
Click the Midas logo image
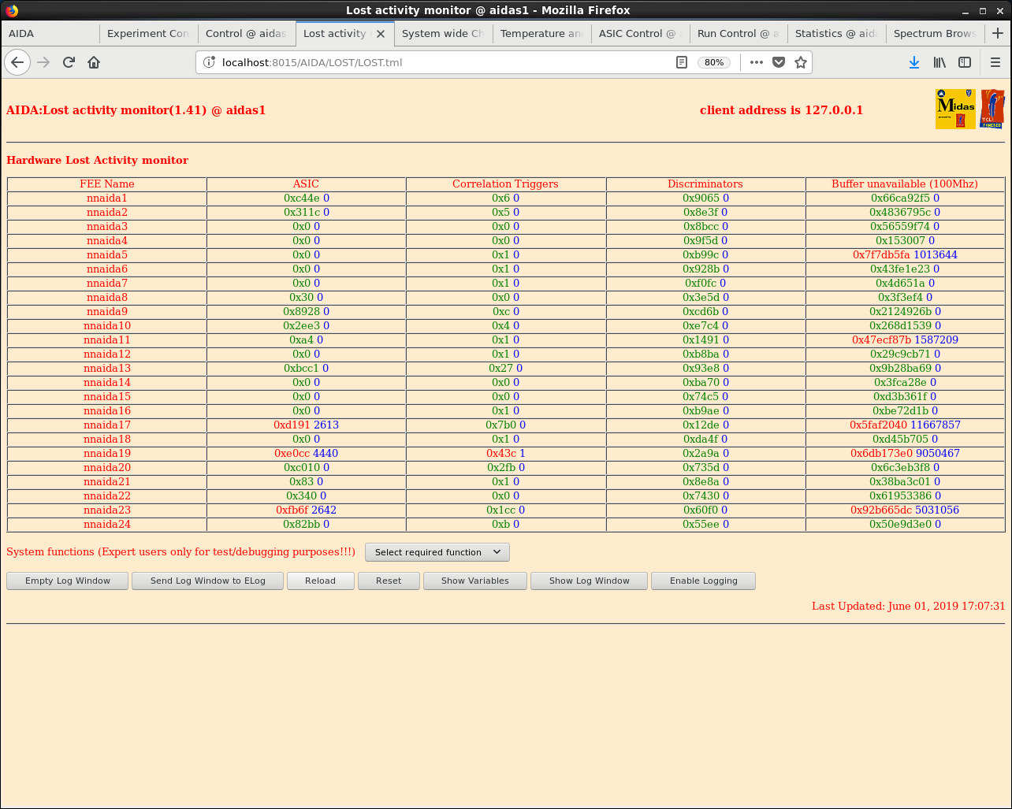[x=955, y=109]
